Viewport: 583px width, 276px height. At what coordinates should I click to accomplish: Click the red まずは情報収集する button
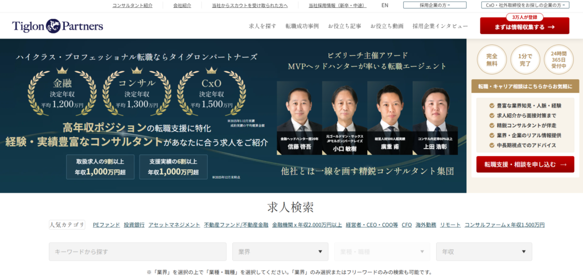pos(524,27)
